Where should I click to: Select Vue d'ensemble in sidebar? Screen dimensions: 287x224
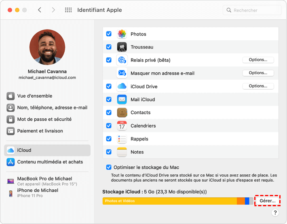[x=34, y=96]
